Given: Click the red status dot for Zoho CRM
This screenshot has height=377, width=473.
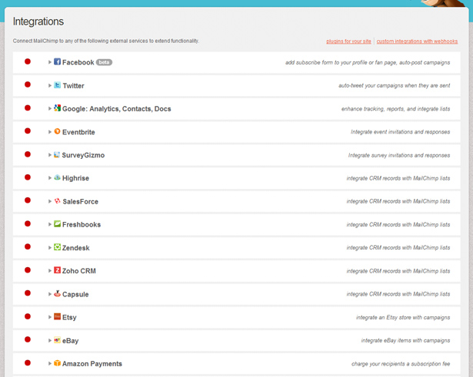Looking at the screenshot, I should tap(28, 270).
